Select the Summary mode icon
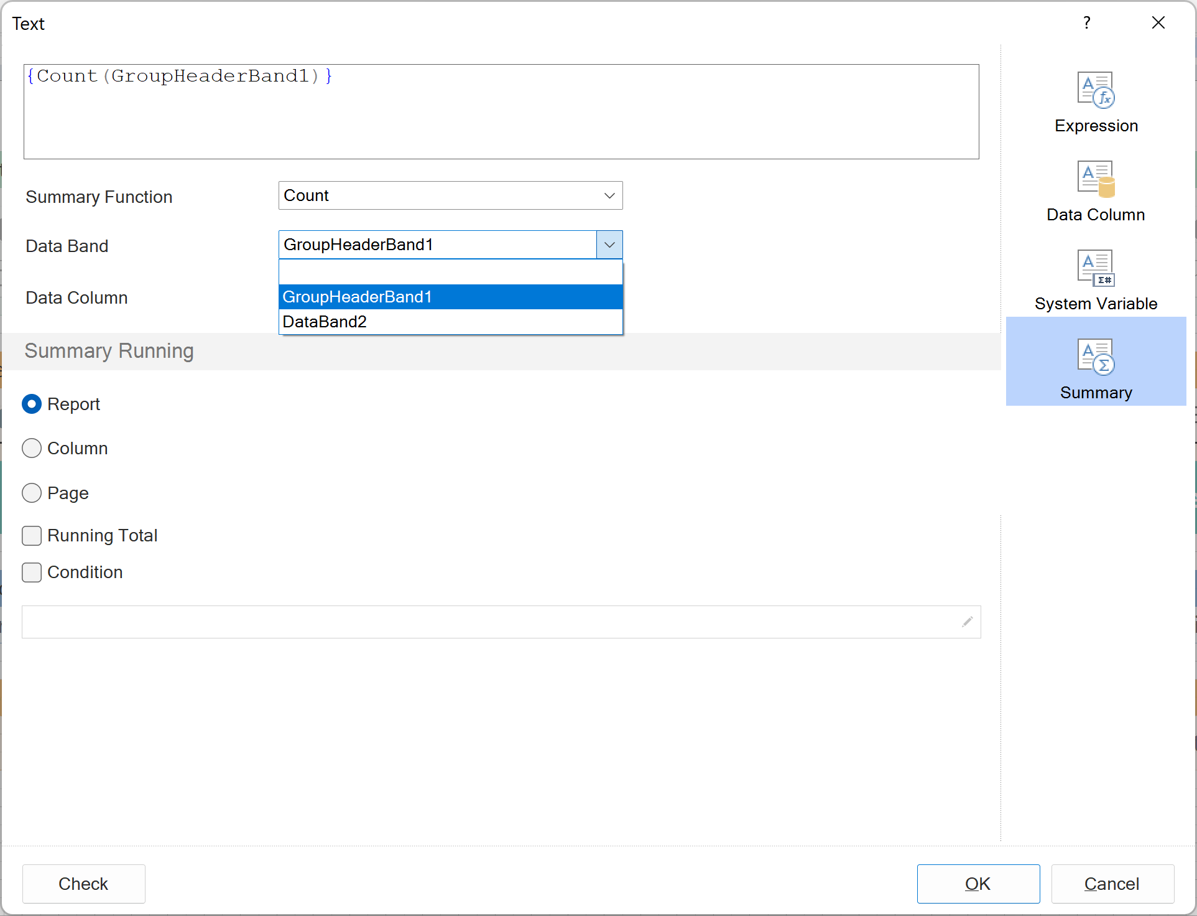 click(x=1096, y=362)
